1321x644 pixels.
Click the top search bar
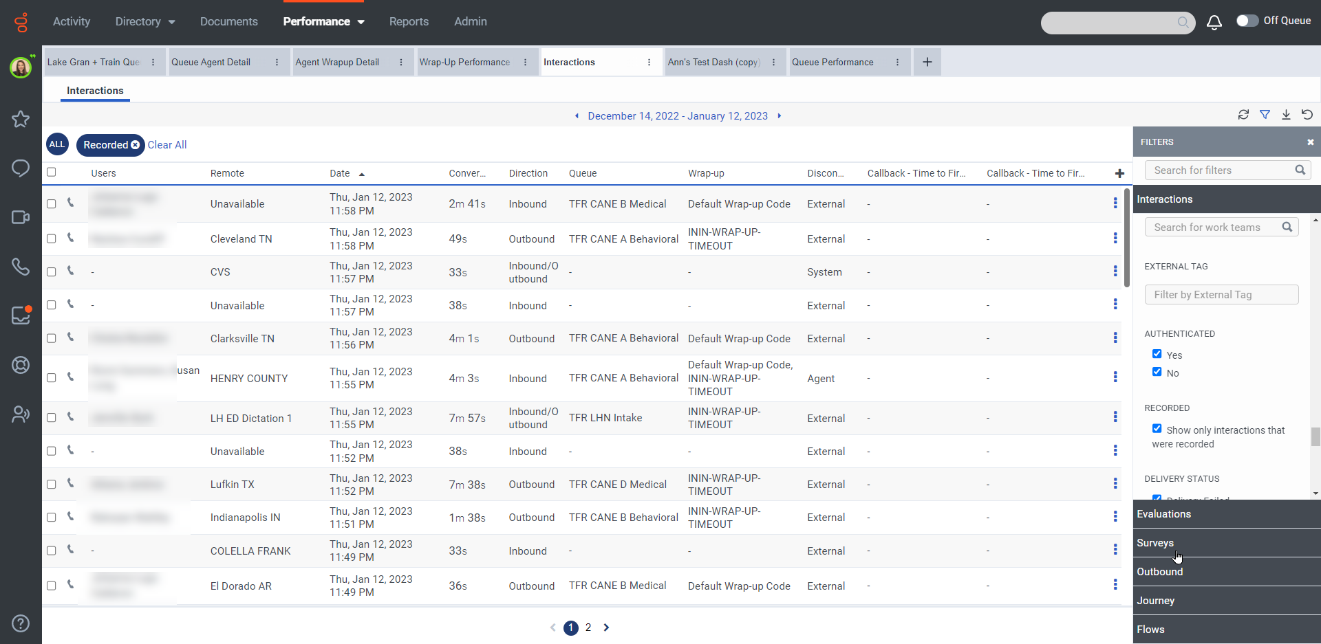click(1117, 23)
